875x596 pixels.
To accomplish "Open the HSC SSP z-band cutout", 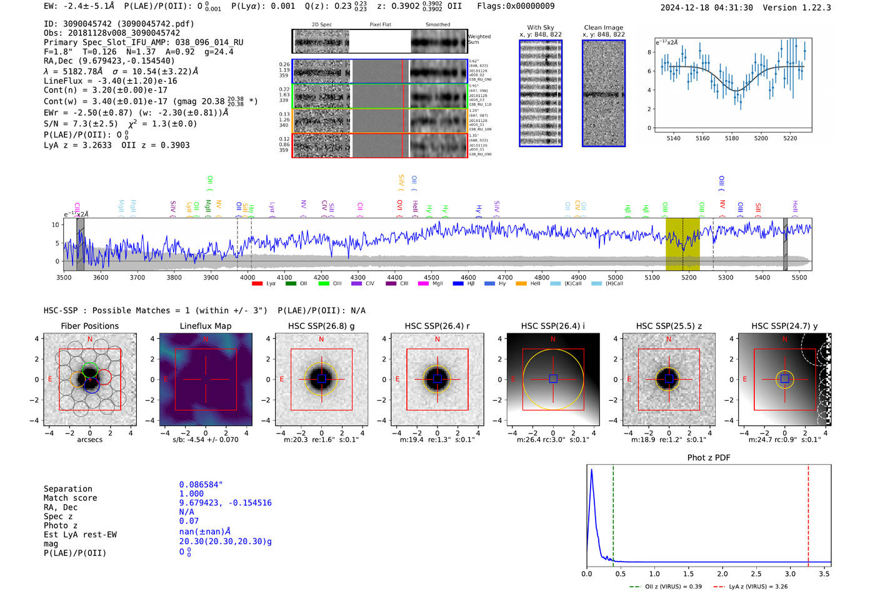I will click(669, 379).
